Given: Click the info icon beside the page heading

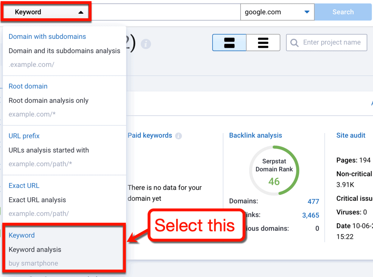Looking at the screenshot, I should click(x=146, y=44).
